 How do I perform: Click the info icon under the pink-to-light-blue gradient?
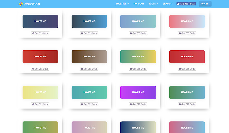click(180, 33)
